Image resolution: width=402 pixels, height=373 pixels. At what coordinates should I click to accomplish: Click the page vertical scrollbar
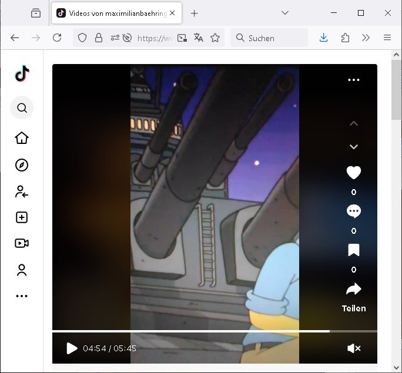pos(396,90)
